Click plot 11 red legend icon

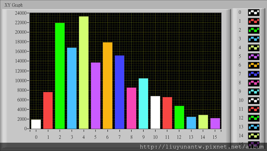click(254, 109)
